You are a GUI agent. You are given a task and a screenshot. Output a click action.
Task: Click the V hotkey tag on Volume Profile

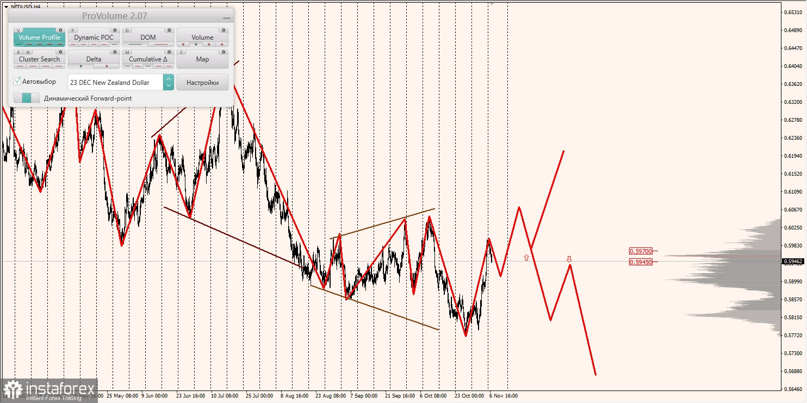click(x=18, y=30)
